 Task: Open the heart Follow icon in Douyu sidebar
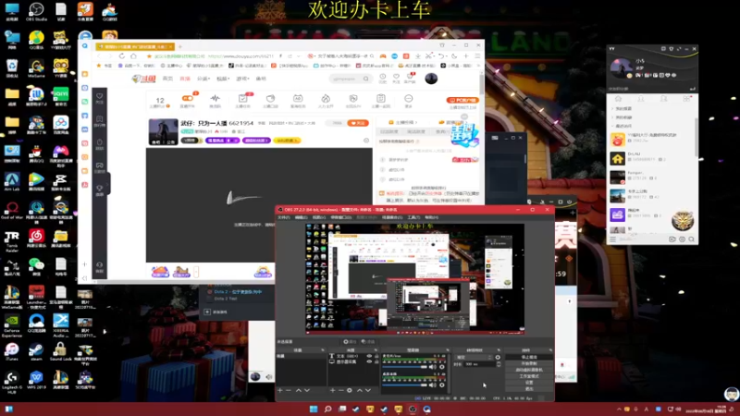click(100, 98)
